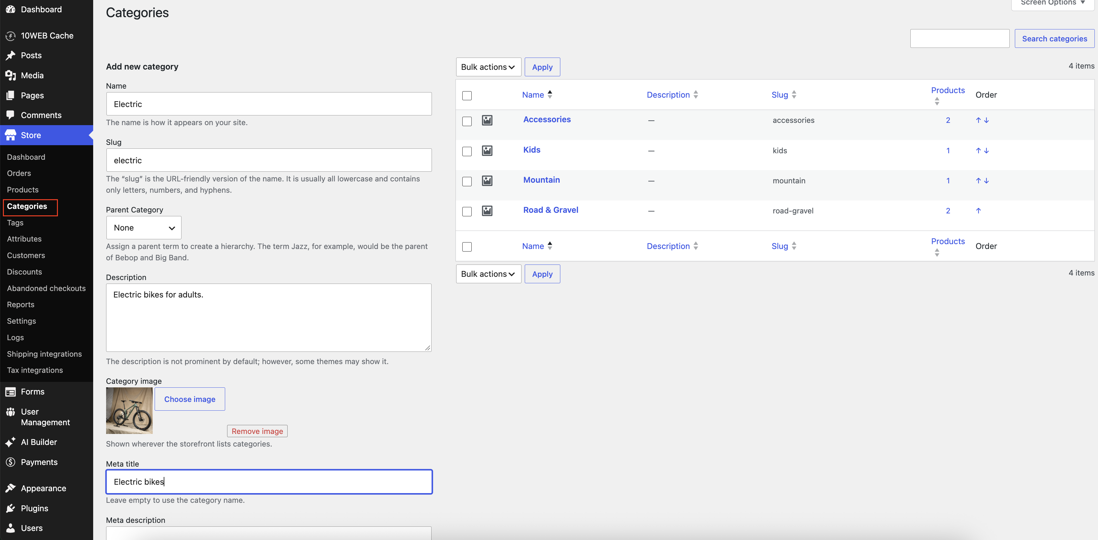Click the Remove image button
Viewport: 1098px width, 540px height.
click(257, 431)
